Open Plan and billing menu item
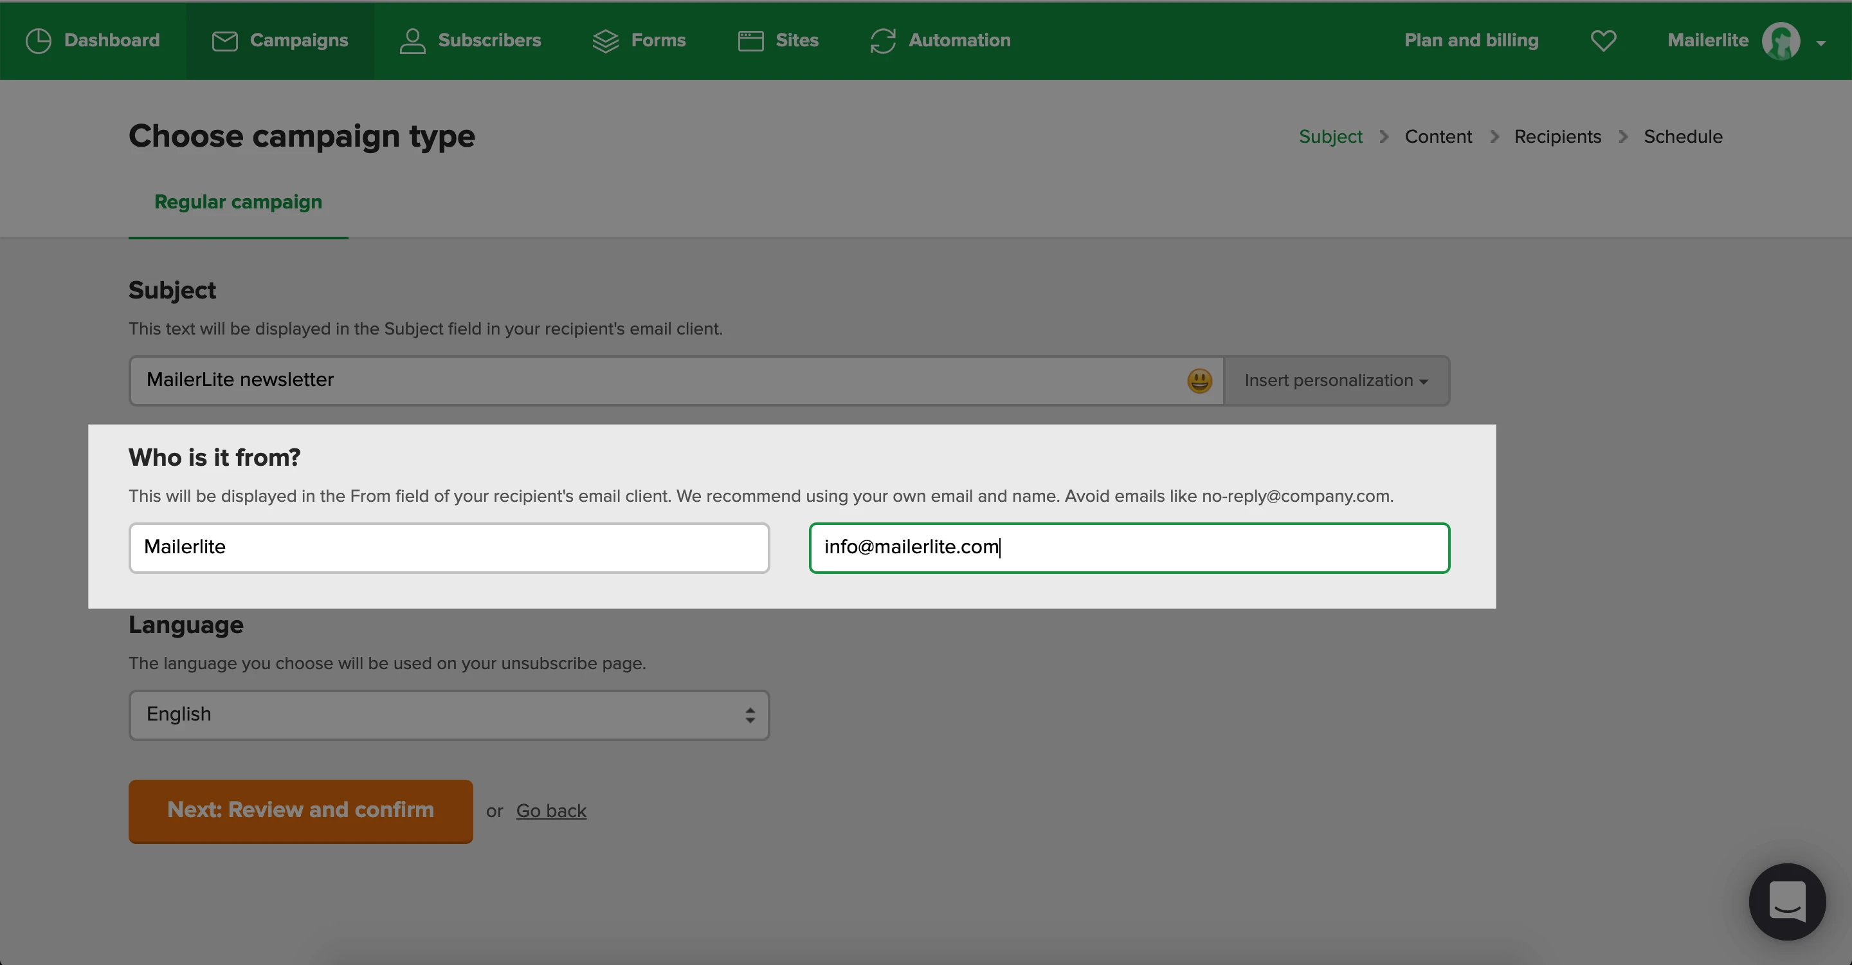This screenshot has height=965, width=1852. (1471, 41)
